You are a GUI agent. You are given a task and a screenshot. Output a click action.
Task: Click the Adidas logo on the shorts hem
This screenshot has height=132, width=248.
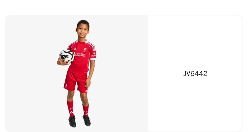pos(86,90)
